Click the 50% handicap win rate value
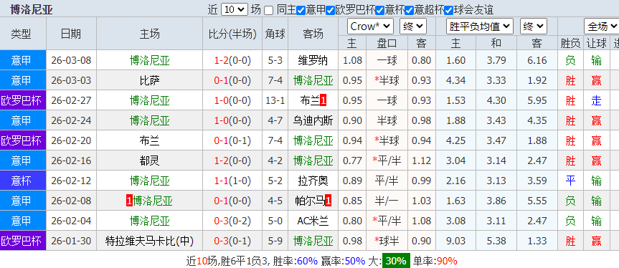Image resolution: width=619 pixels, height=268 pixels. [355, 261]
